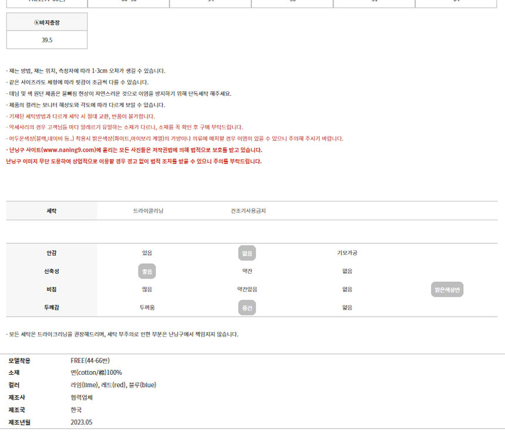Click the 드라이클리닝 washing option
Image resolution: width=505 pixels, height=437 pixels.
click(x=148, y=210)
